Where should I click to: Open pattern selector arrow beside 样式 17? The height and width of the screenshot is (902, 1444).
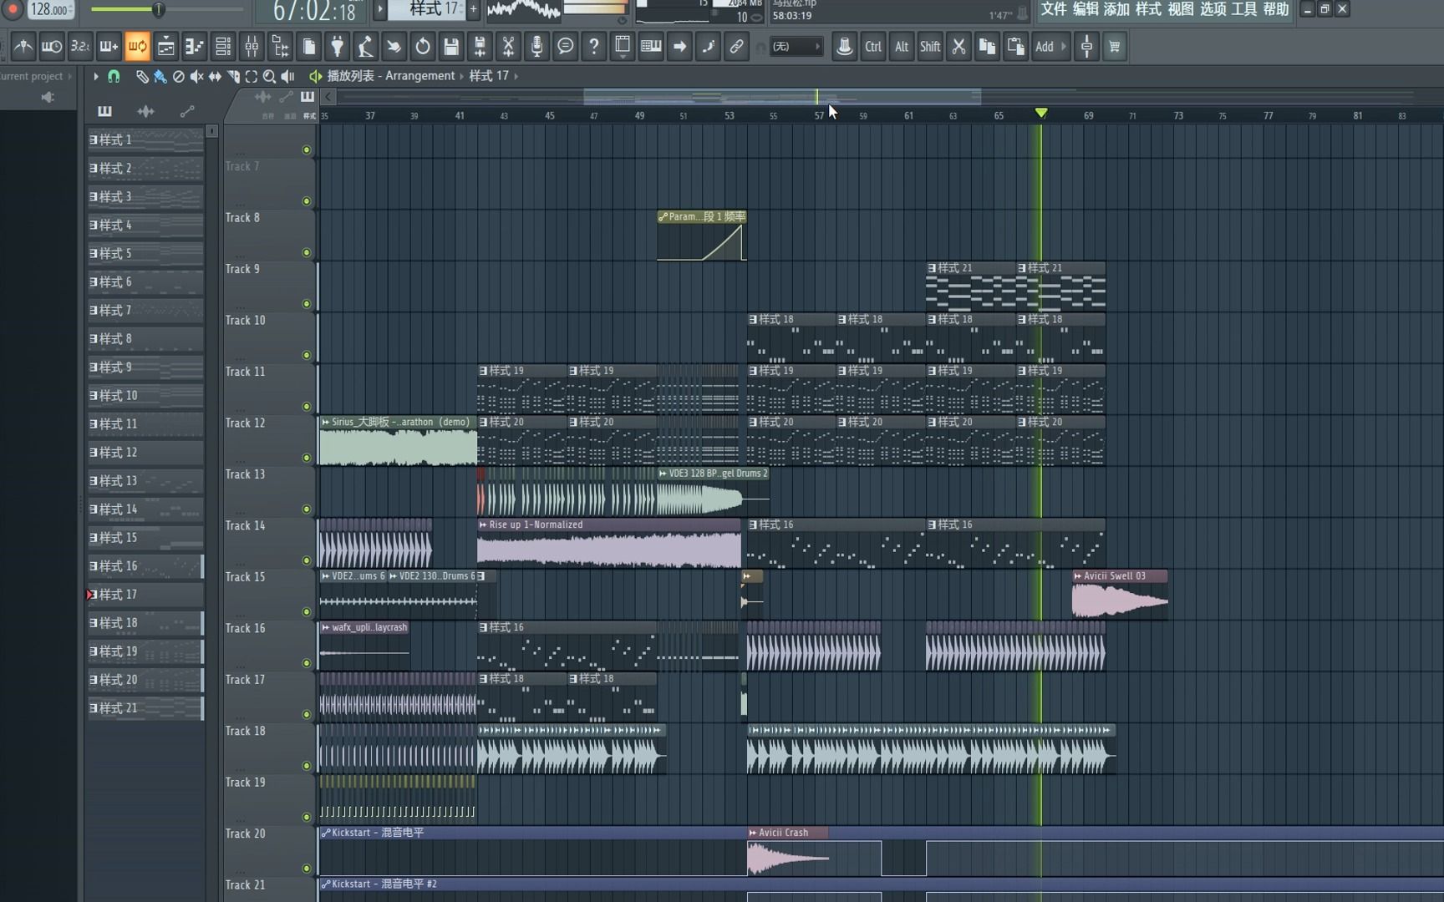(380, 9)
